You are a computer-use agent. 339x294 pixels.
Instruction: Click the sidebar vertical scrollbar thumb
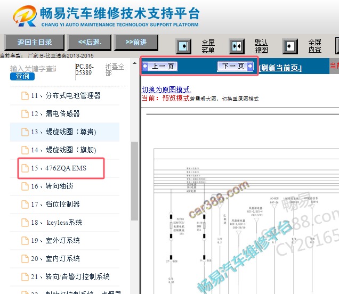coord(134,181)
